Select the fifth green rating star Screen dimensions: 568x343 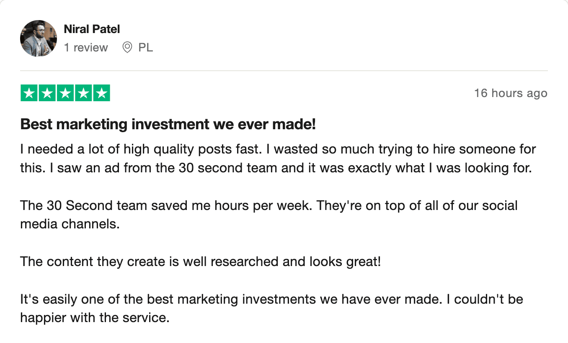click(x=101, y=93)
